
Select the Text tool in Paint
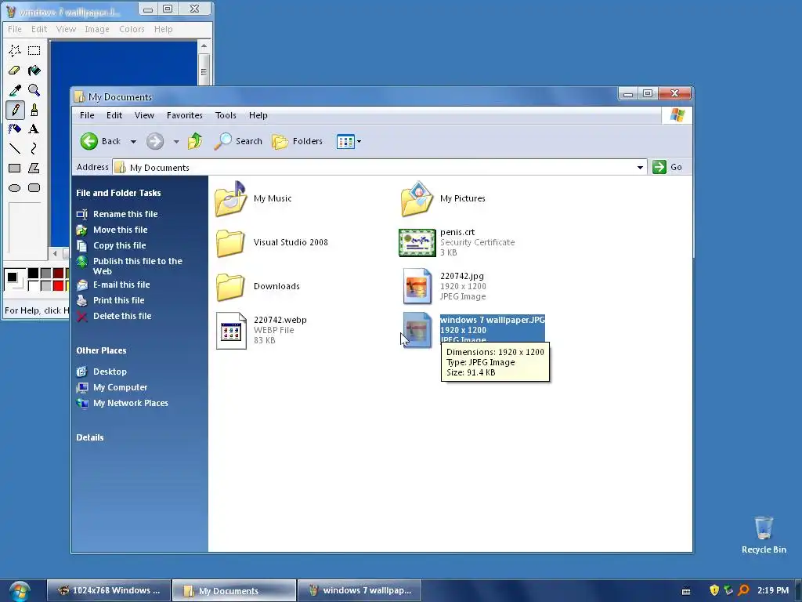pyautogui.click(x=34, y=129)
